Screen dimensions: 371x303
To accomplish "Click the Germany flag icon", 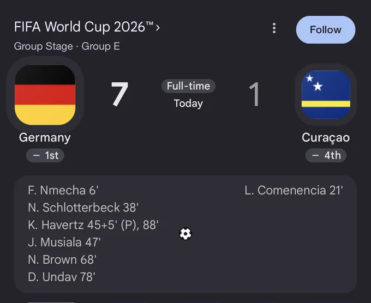I will point(45,95).
